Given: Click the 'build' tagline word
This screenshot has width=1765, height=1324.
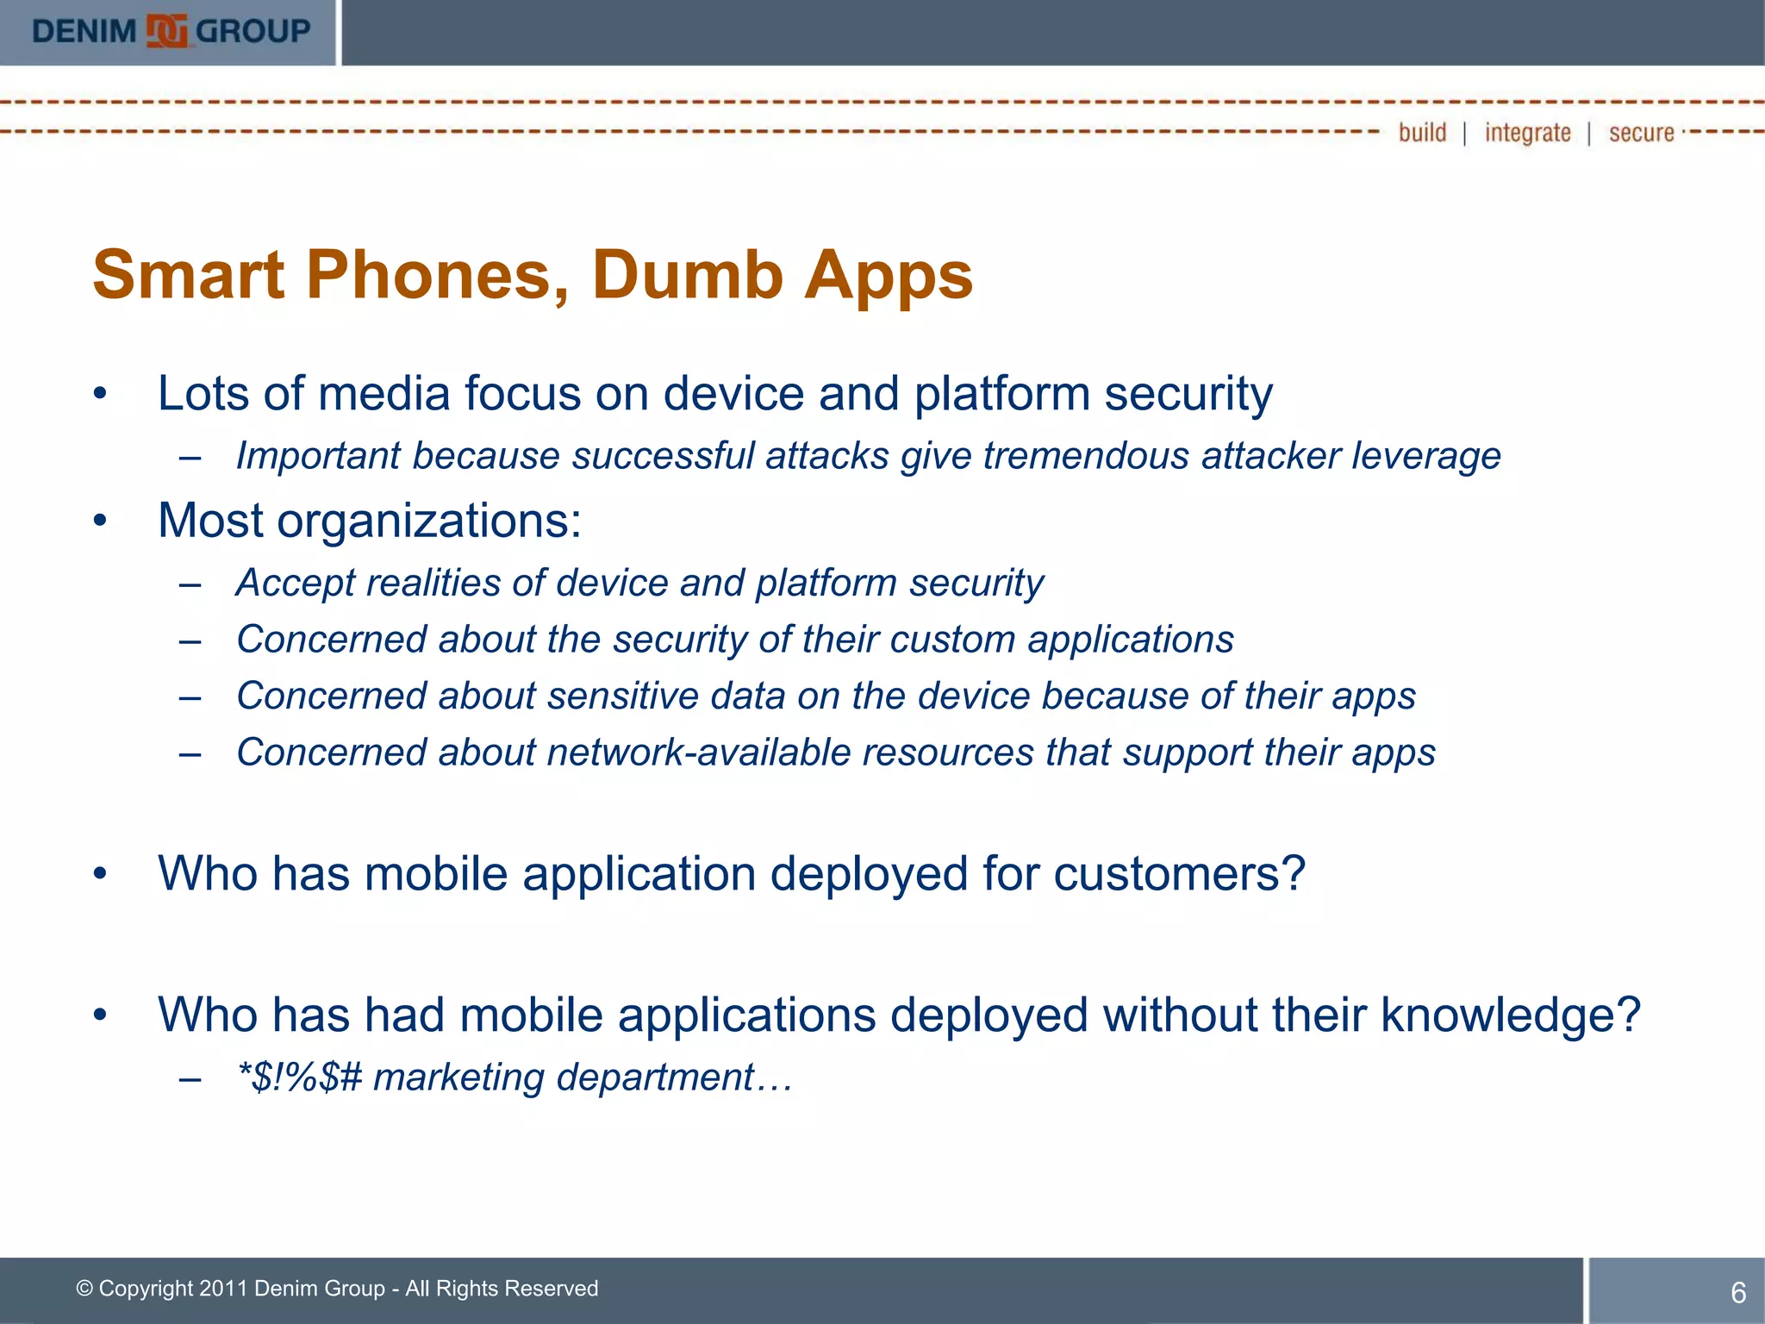Looking at the screenshot, I should click(1422, 133).
